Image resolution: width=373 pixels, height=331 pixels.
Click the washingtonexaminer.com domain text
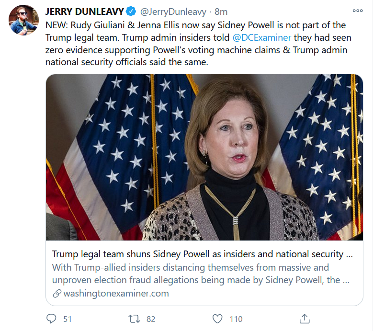click(116, 294)
